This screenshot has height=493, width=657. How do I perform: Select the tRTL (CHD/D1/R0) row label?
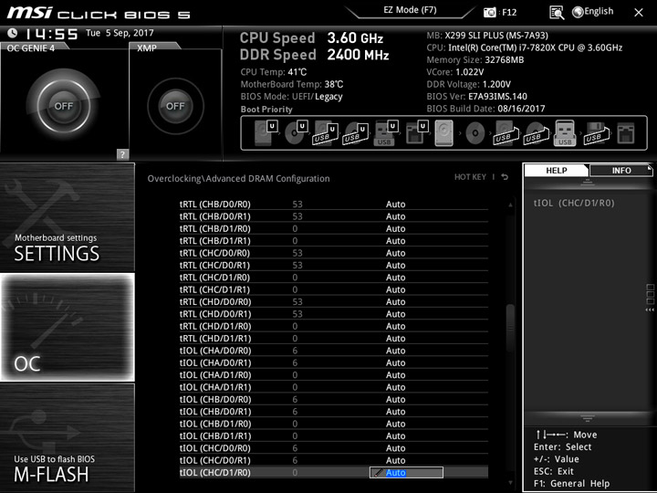pos(215,326)
